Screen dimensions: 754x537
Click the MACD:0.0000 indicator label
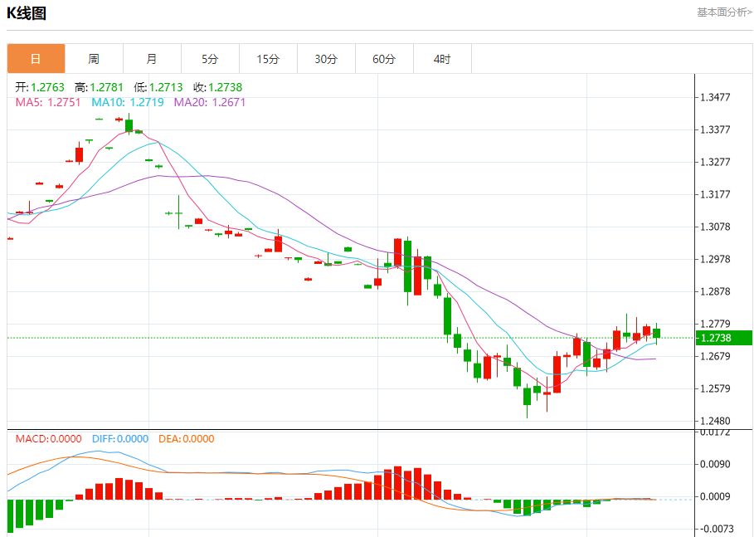49,439
